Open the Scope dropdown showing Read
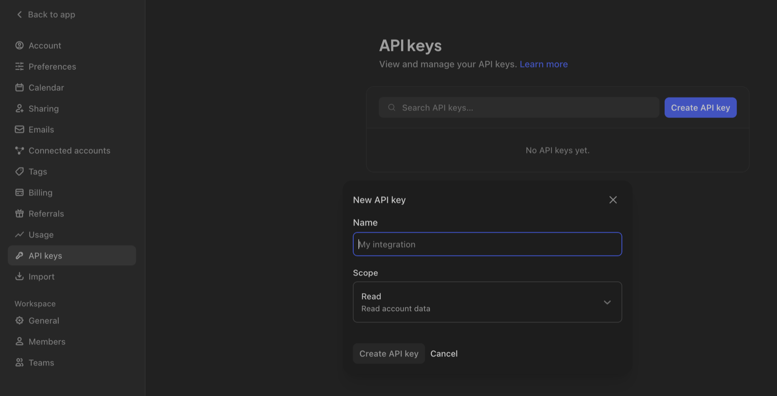 coord(487,302)
